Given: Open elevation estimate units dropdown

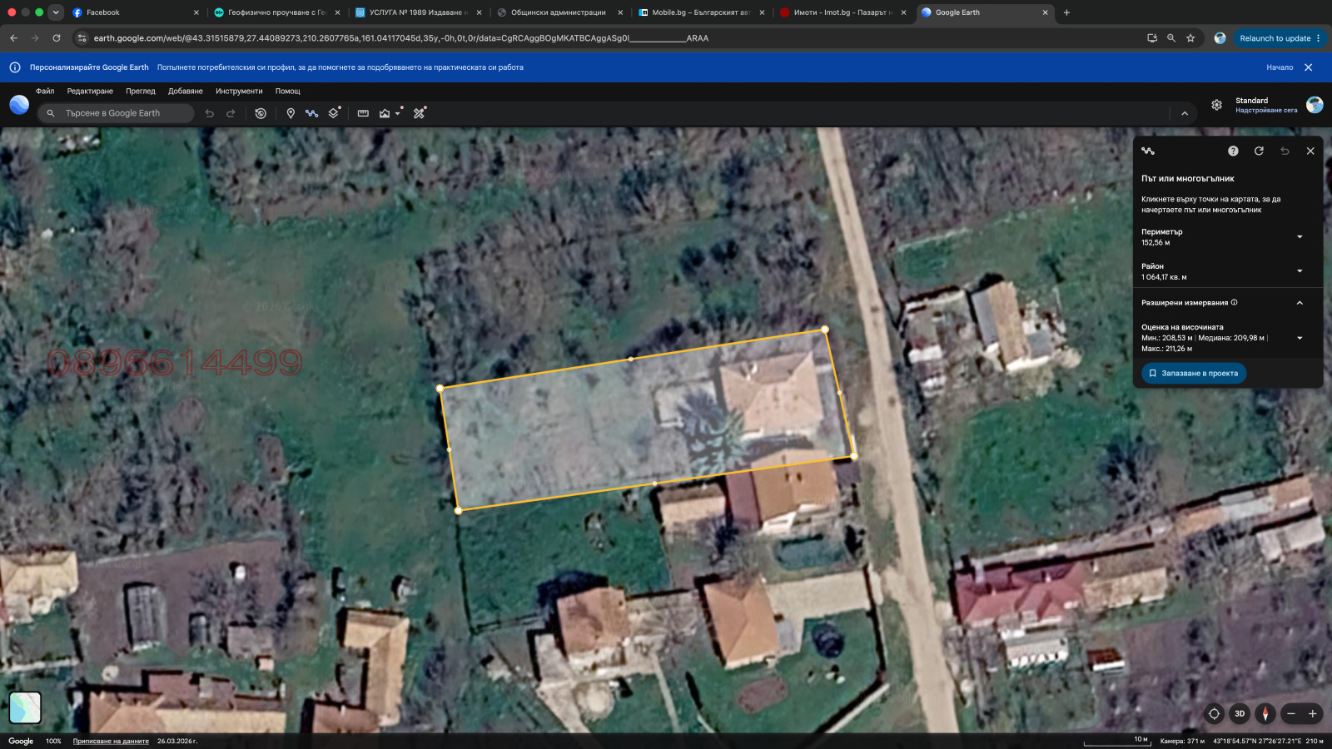Looking at the screenshot, I should point(1300,338).
